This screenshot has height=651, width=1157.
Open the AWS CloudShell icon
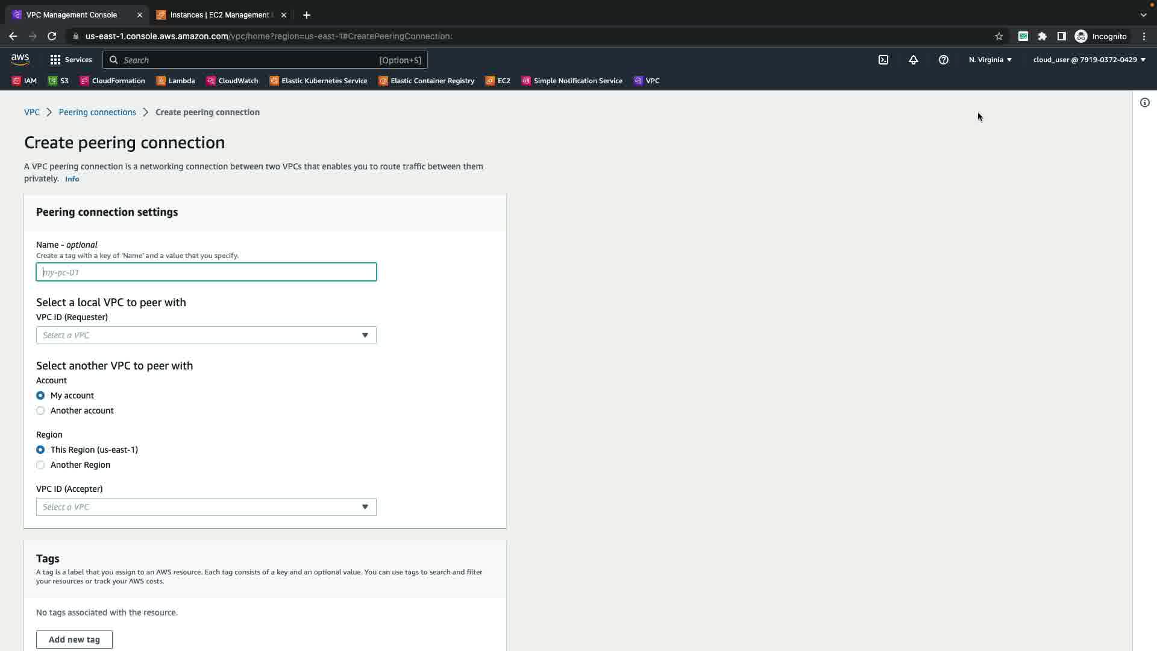[x=883, y=60]
